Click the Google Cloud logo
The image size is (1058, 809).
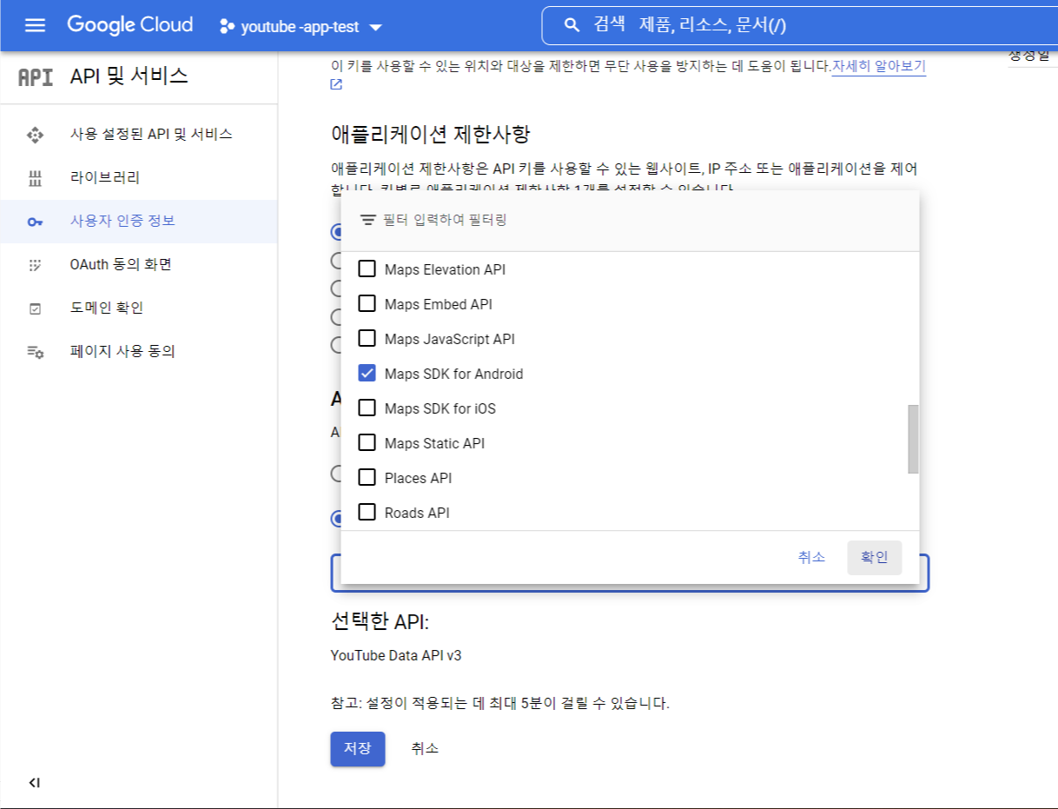(x=130, y=25)
